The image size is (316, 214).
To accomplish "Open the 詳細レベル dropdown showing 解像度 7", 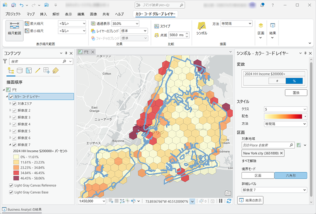I will pos(274,190).
